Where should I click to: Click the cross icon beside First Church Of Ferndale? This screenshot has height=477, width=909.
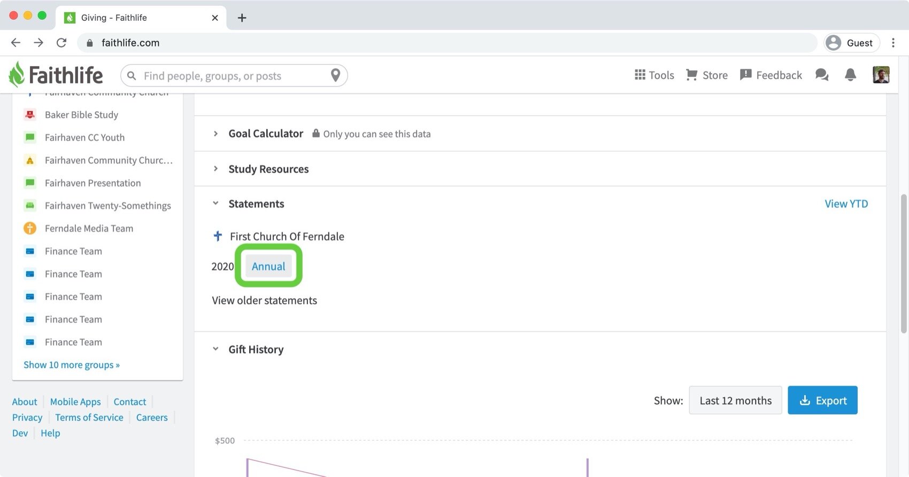point(218,236)
